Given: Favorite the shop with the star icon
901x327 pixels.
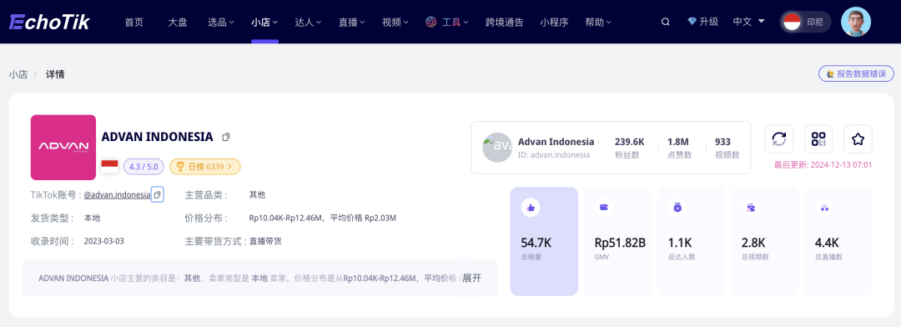Looking at the screenshot, I should (x=858, y=139).
